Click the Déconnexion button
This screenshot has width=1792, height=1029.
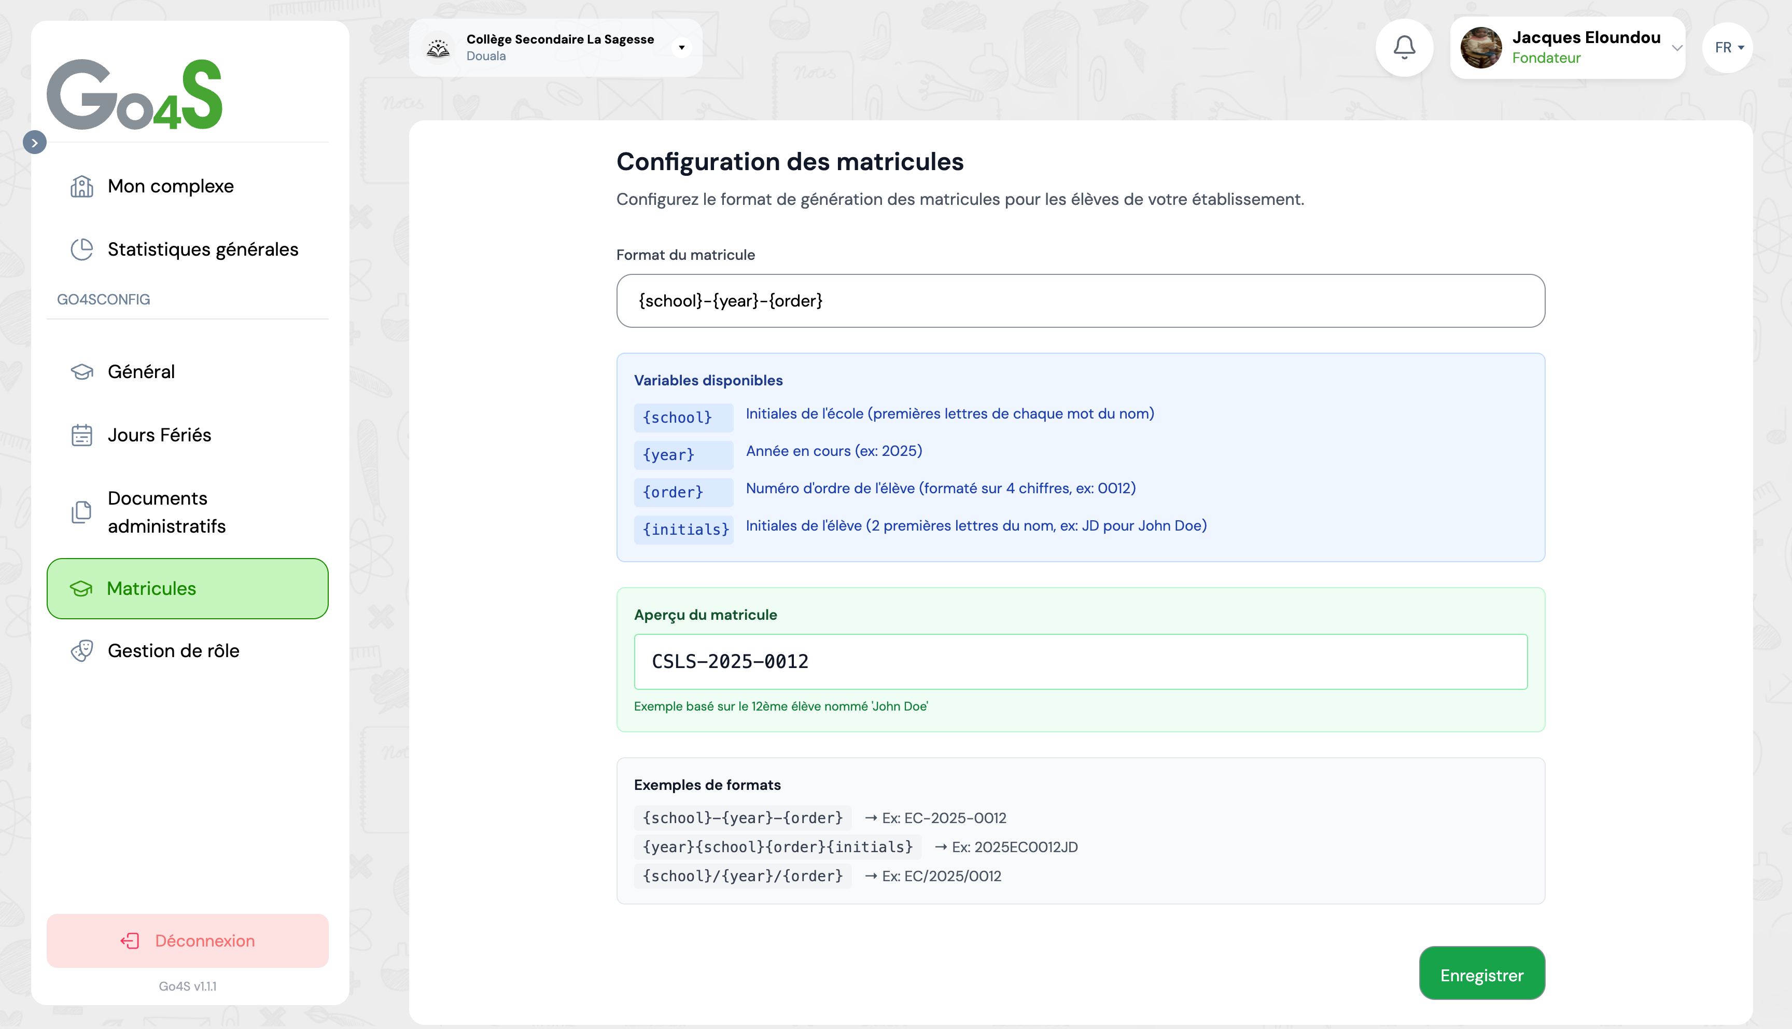(187, 941)
